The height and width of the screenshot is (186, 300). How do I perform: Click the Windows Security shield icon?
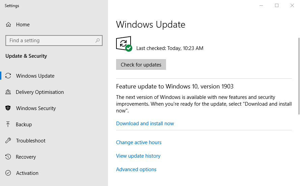coord(8,108)
